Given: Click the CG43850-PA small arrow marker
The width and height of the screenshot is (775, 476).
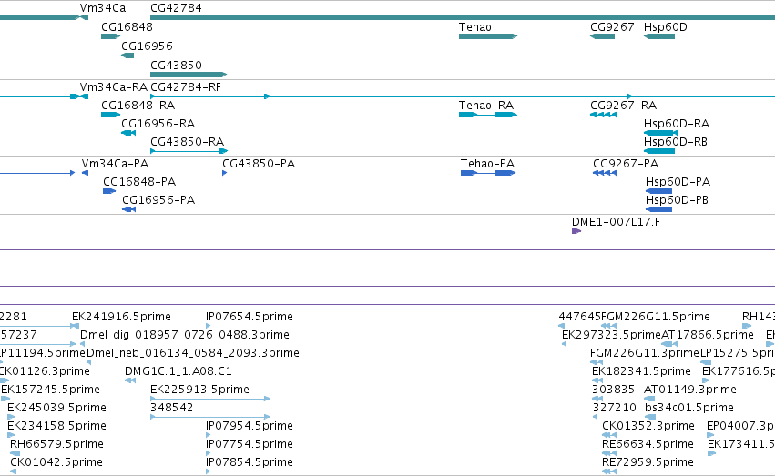Looking at the screenshot, I should [x=225, y=173].
